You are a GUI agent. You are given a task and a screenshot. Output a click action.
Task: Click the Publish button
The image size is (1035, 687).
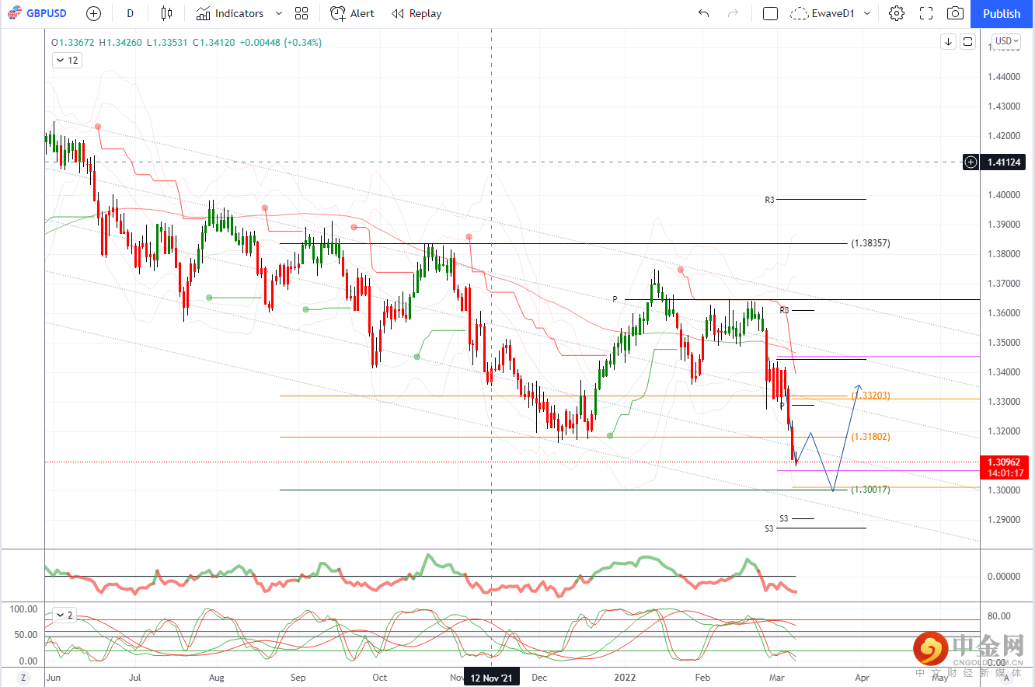coord(1002,13)
